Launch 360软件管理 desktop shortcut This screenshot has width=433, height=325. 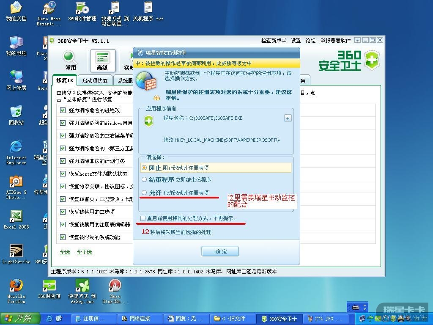[82, 11]
